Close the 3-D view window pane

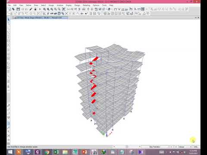[198, 18]
